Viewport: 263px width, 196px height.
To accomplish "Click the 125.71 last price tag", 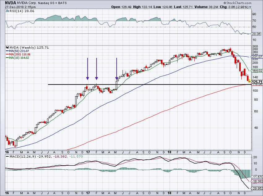I will pyautogui.click(x=257, y=82).
